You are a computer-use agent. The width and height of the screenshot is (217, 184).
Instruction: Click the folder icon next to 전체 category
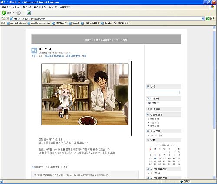point(150,103)
